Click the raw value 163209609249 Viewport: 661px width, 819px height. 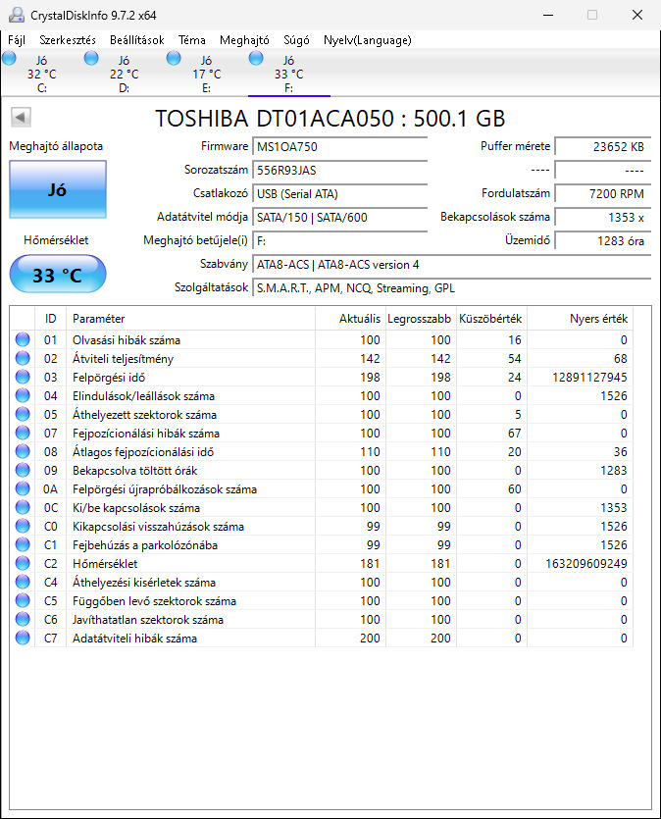[x=585, y=564]
